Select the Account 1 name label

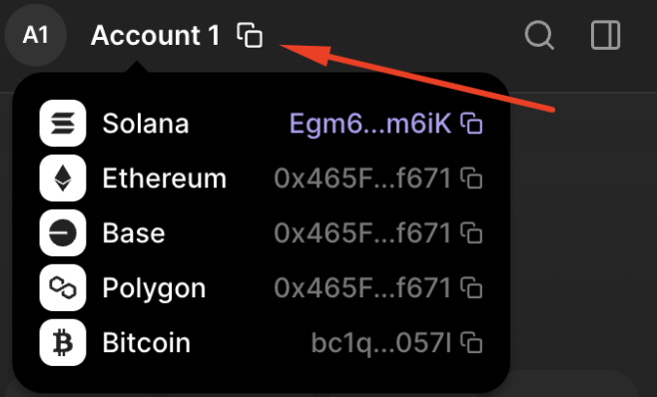pyautogui.click(x=155, y=35)
